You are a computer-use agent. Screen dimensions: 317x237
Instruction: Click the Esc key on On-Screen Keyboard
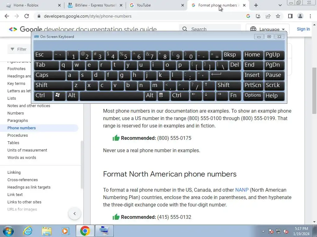[x=43, y=55]
